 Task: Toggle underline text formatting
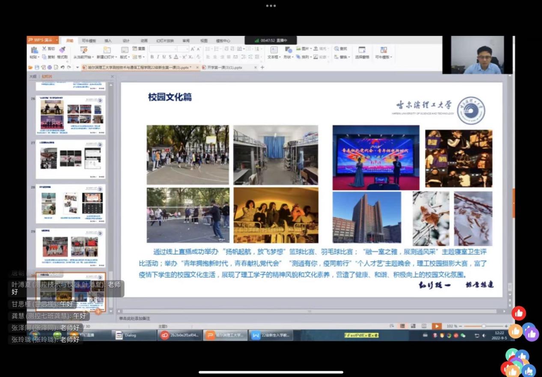click(164, 57)
